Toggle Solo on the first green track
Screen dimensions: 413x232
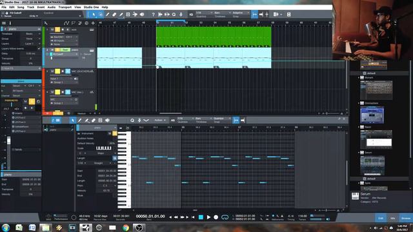point(57,30)
